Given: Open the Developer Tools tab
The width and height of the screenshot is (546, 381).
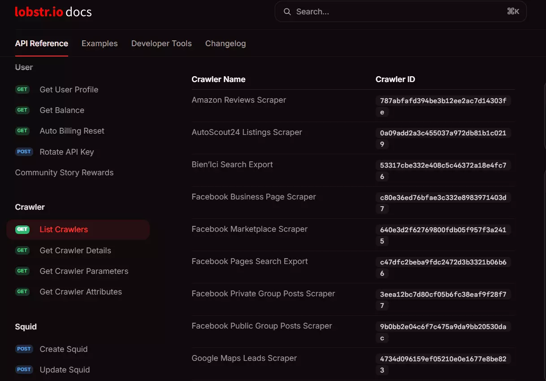Looking at the screenshot, I should (161, 43).
